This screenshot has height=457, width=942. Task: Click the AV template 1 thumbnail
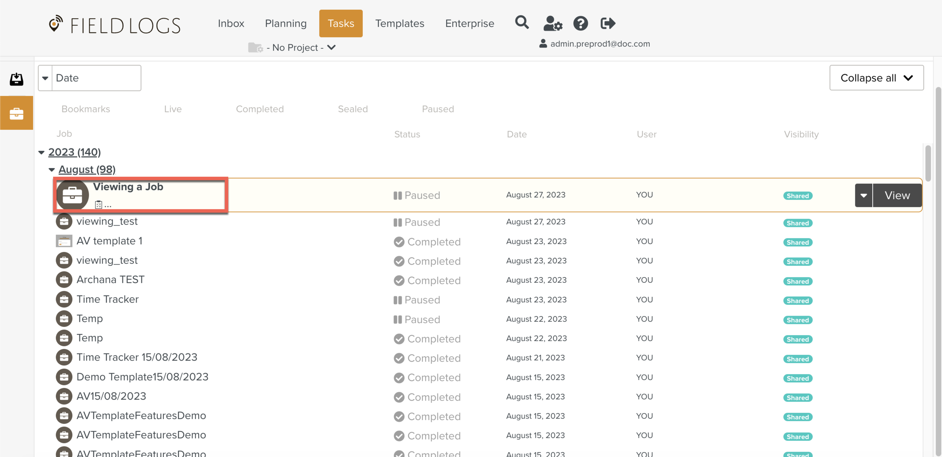(x=64, y=241)
